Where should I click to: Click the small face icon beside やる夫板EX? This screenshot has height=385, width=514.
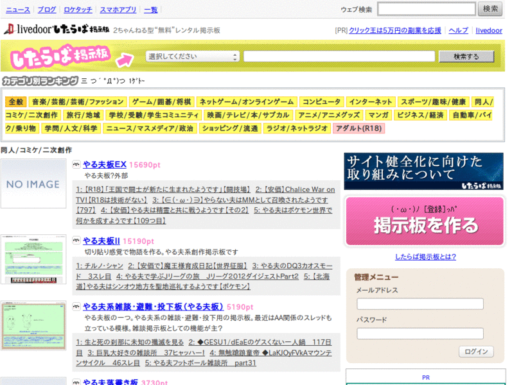(x=76, y=165)
